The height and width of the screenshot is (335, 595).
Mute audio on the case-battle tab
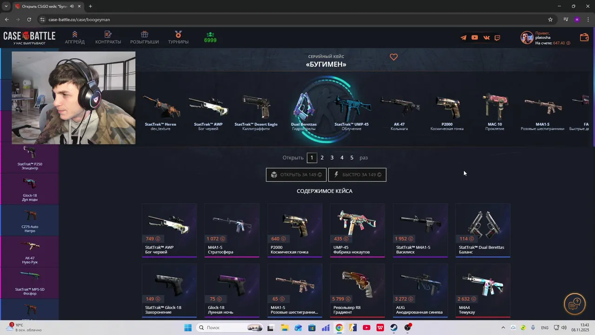pyautogui.click(x=72, y=6)
